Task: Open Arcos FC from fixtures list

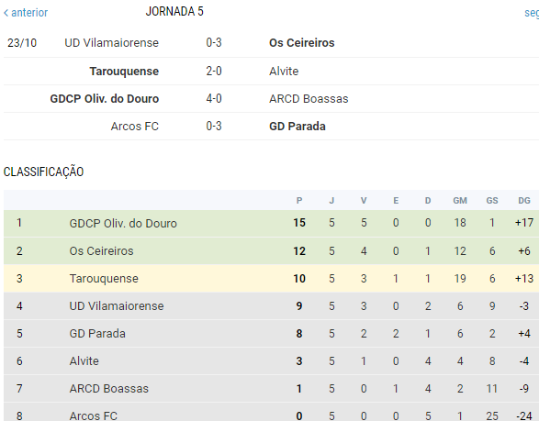Action: coord(135,127)
